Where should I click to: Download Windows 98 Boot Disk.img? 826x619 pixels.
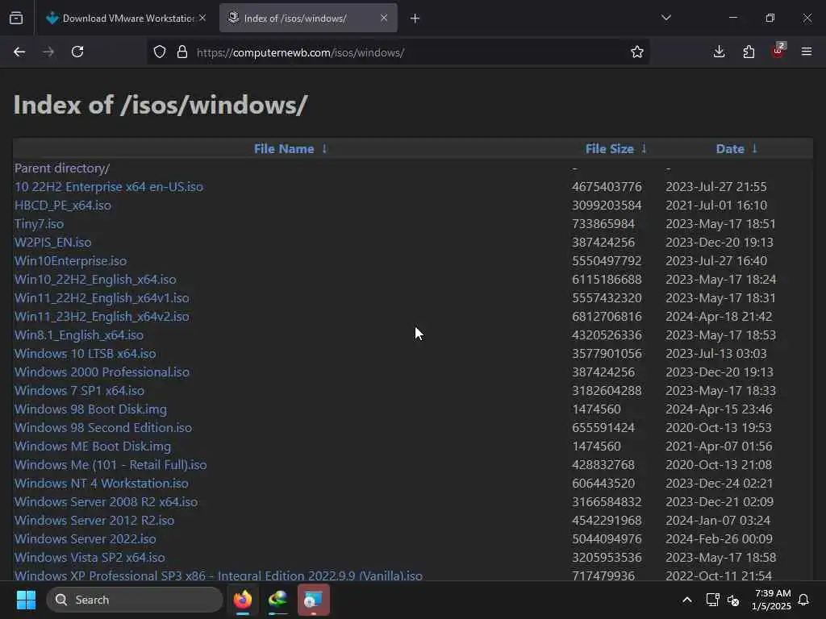[90, 409]
